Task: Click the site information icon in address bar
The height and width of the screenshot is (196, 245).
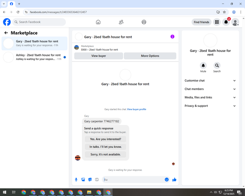Action: pos(26,12)
